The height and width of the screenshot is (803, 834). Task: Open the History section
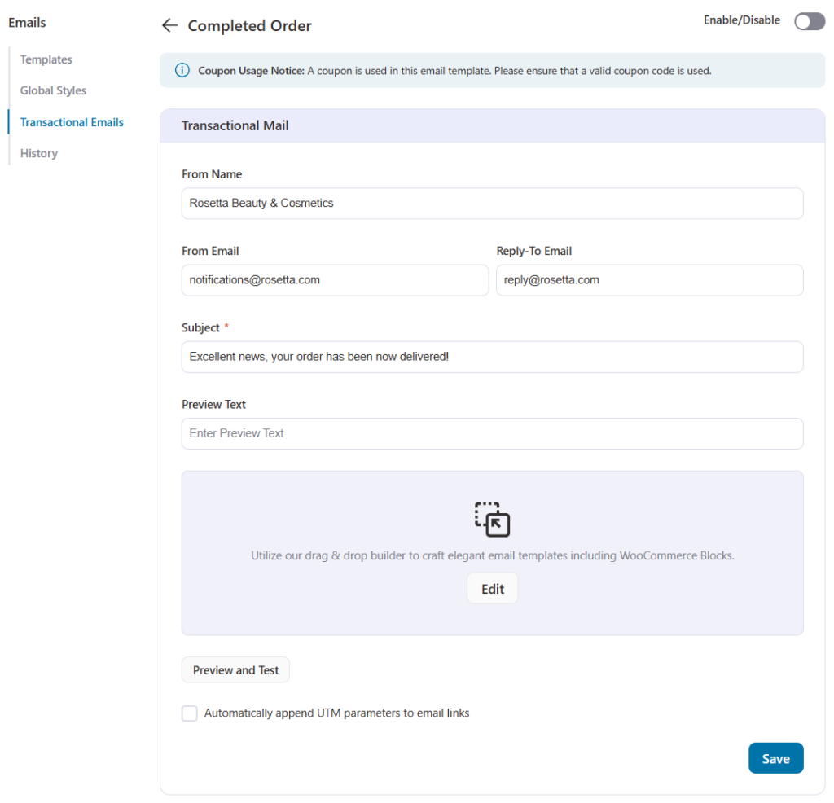click(38, 153)
